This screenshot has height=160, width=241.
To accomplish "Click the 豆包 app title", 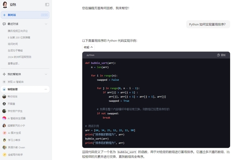I will click(13, 4).
